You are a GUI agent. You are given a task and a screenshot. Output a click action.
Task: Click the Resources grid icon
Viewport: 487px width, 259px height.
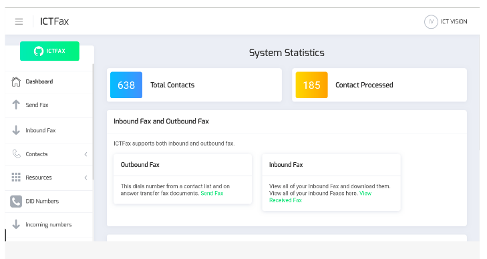click(x=16, y=177)
